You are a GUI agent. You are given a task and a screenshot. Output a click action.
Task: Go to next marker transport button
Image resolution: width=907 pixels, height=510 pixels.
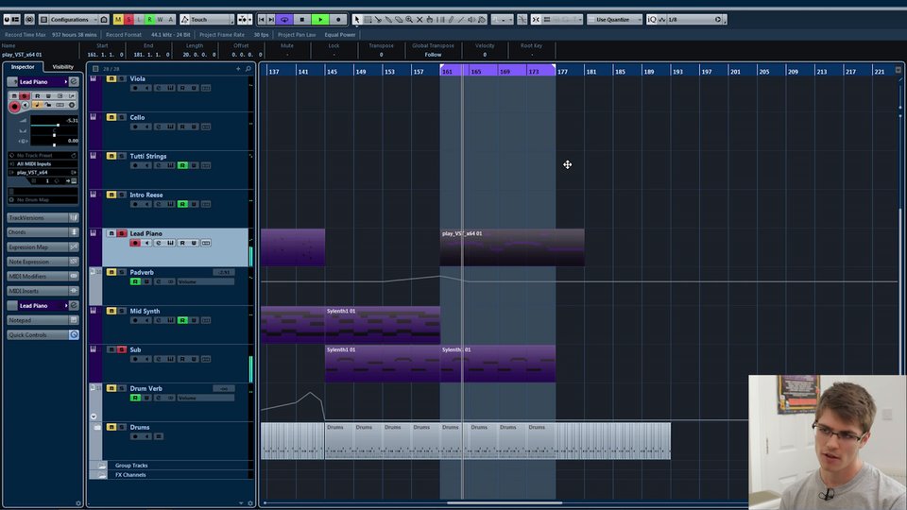[x=271, y=19]
